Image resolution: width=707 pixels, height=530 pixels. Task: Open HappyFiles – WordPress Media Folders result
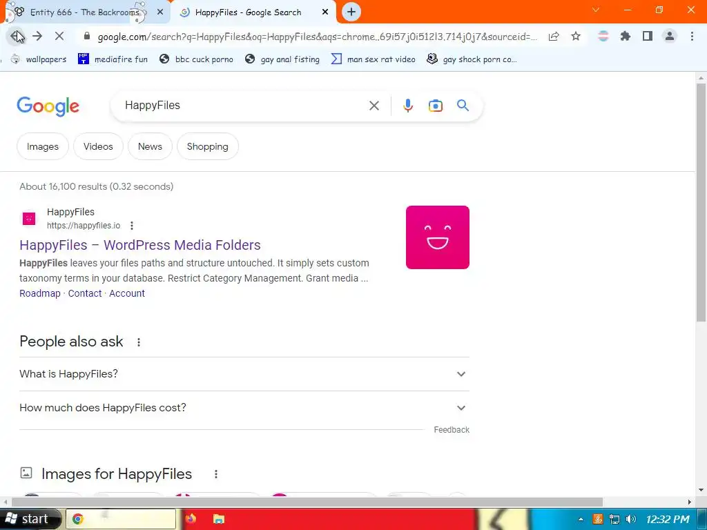click(139, 245)
